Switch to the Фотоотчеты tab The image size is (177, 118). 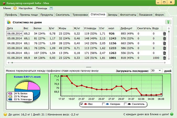click(128, 15)
